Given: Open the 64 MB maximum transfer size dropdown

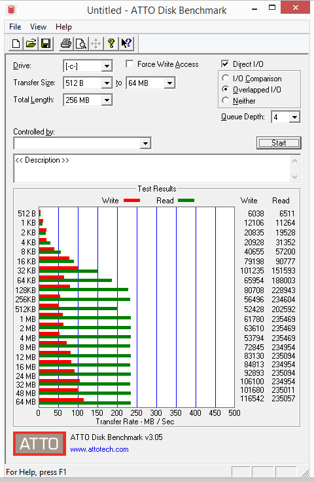Looking at the screenshot, I should pyautogui.click(x=169, y=83).
